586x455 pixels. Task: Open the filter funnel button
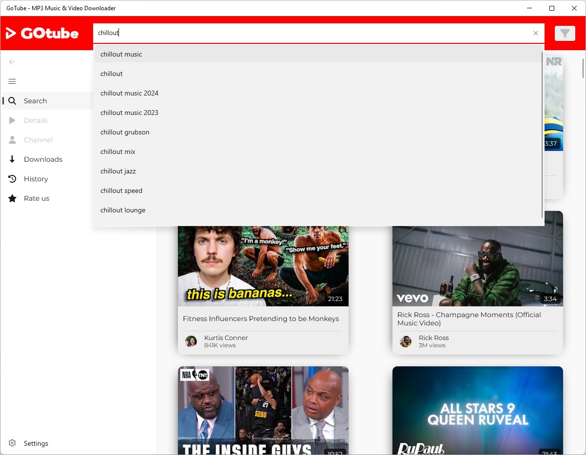pos(565,33)
